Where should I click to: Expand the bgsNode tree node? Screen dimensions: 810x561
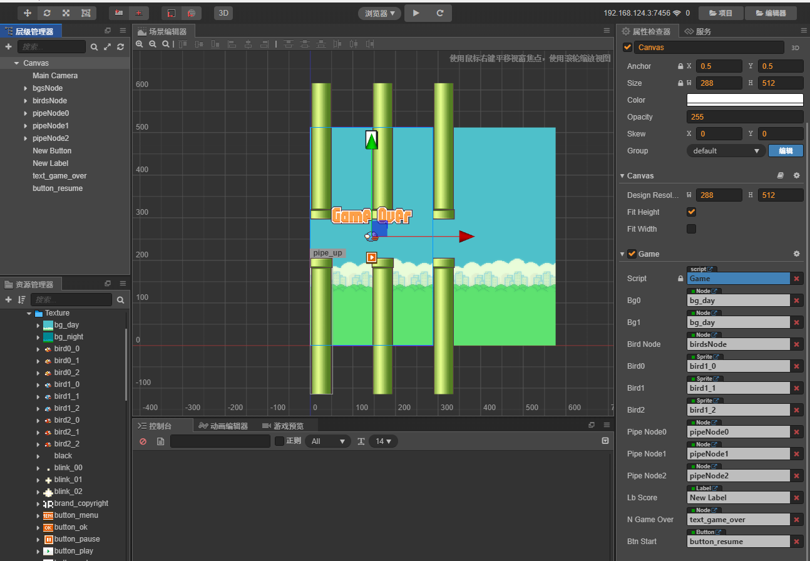click(x=25, y=88)
